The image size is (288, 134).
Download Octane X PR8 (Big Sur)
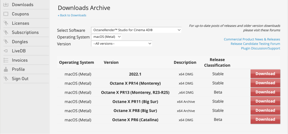coord(265,110)
